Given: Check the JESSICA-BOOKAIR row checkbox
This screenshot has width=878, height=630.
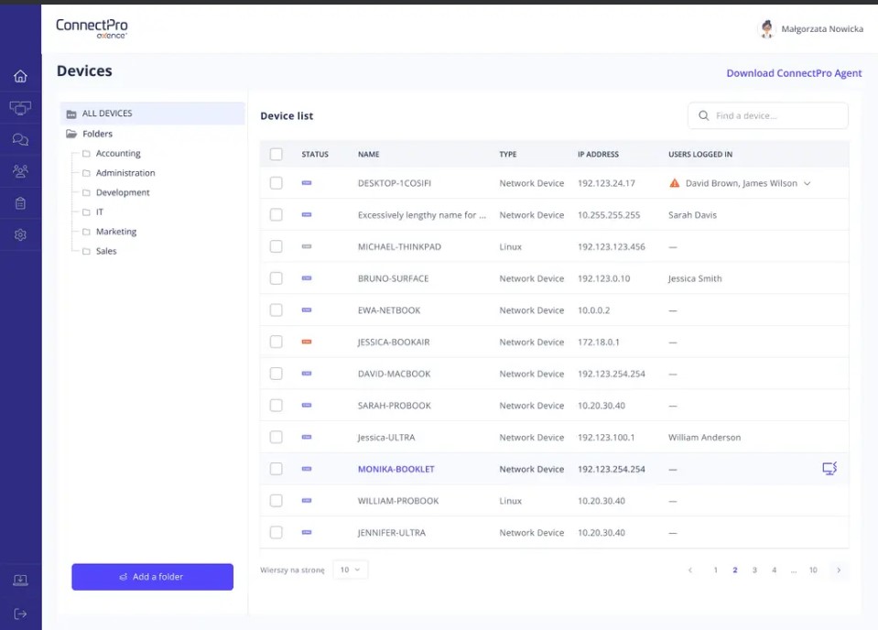Looking at the screenshot, I should pyautogui.click(x=276, y=342).
